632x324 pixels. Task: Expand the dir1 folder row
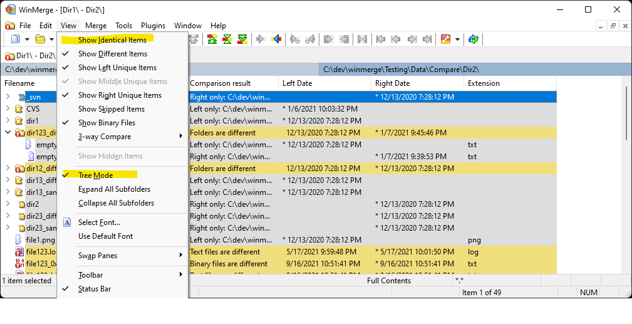(x=8, y=120)
